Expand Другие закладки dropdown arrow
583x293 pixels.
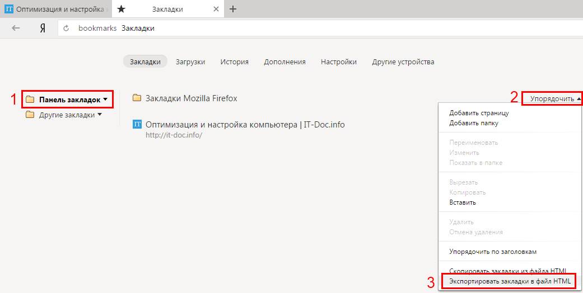(x=99, y=115)
